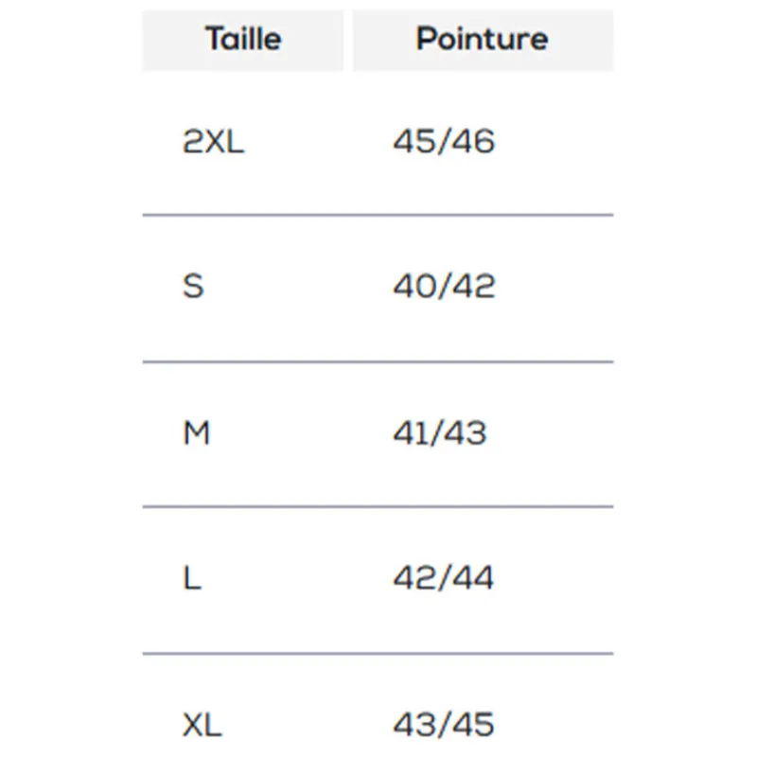Click the 41/43 pointure value
This screenshot has width=757, height=757.
tap(440, 433)
